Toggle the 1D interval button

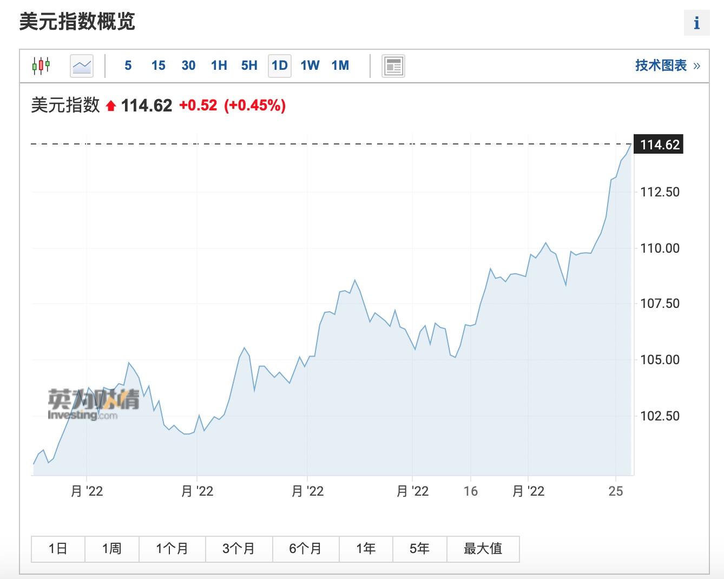pos(279,65)
